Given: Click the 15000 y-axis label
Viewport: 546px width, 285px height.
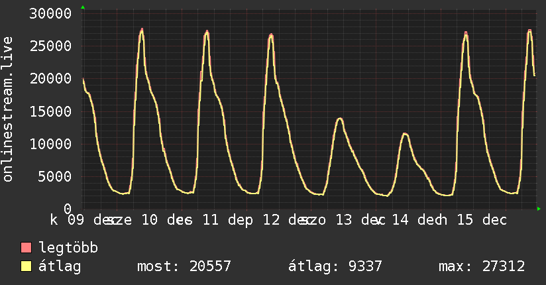Looking at the screenshot, I should point(50,111).
